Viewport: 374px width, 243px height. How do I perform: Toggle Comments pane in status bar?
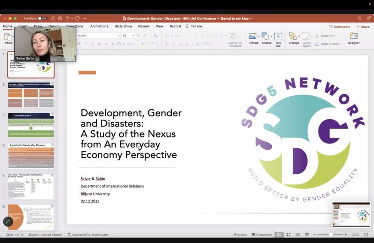coord(261,235)
